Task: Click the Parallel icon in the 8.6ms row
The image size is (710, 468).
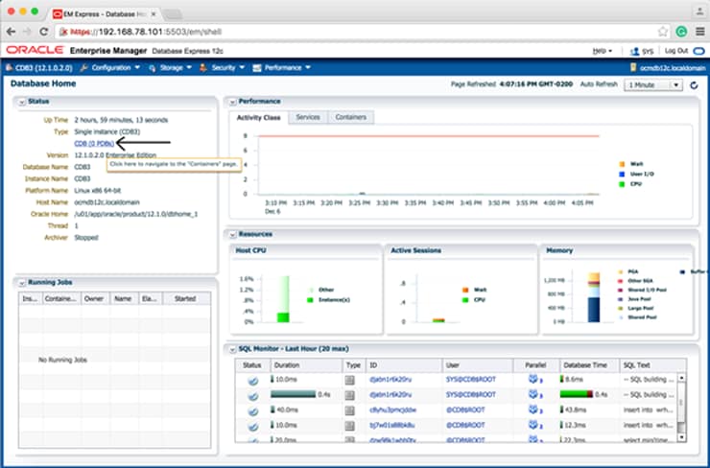Action: 533,379
